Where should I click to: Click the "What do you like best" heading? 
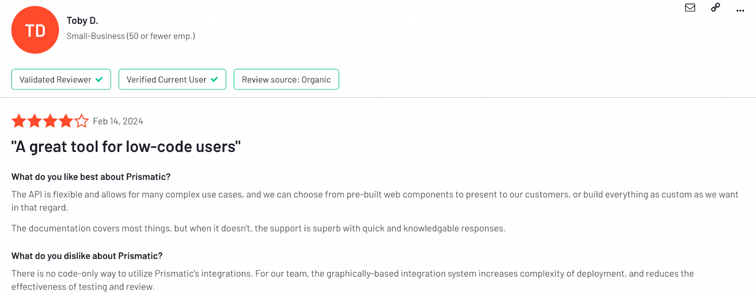coord(91,177)
